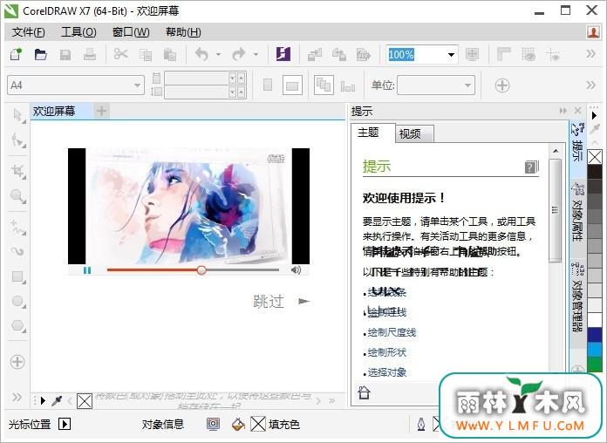Viewport: 607px width, 443px height.
Task: Select the Zoom tool in the toolbox
Action: (17, 196)
